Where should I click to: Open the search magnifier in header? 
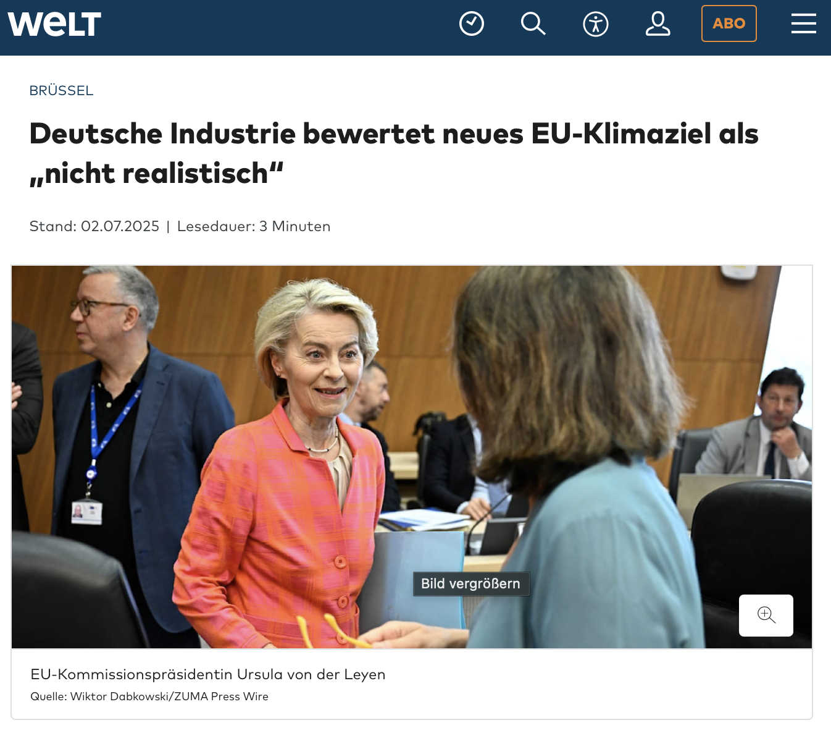coord(533,24)
